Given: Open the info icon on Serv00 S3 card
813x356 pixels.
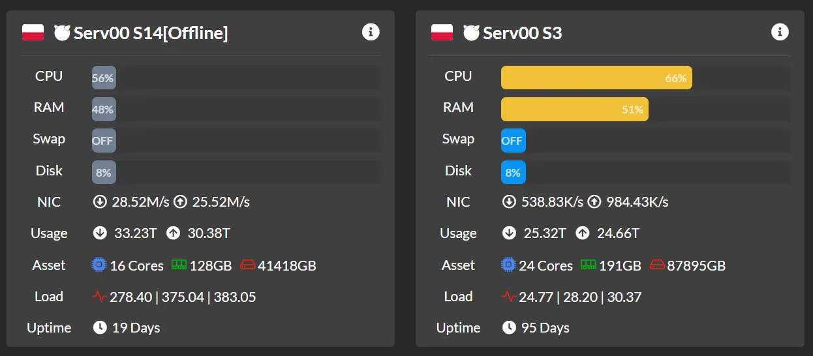Looking at the screenshot, I should [780, 31].
